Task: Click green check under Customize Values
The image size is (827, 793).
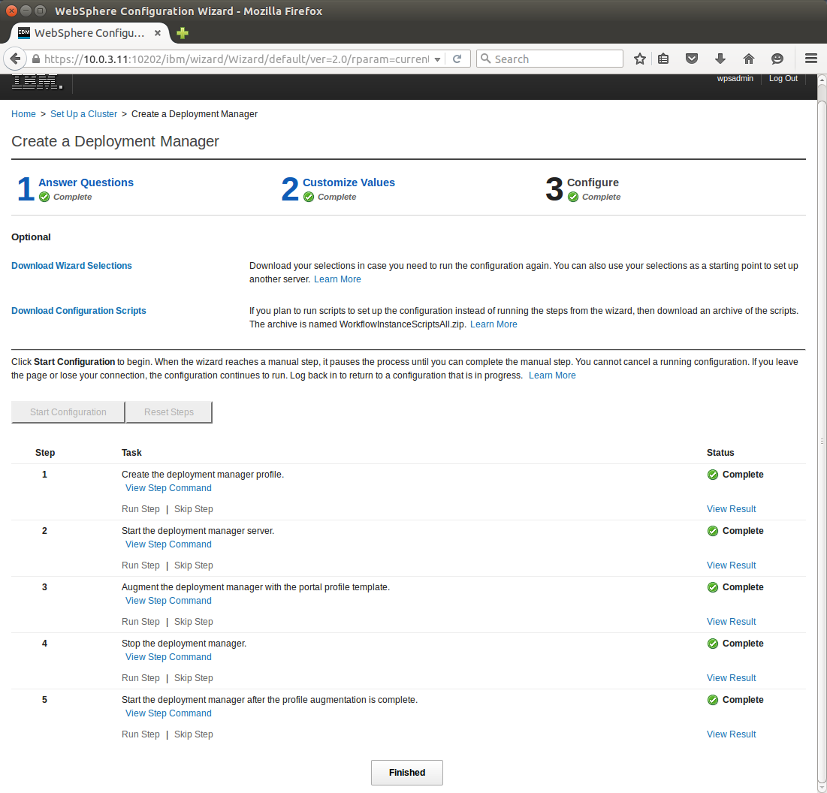Action: click(x=309, y=197)
